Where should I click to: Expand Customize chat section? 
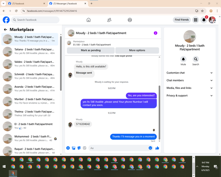point(190,73)
